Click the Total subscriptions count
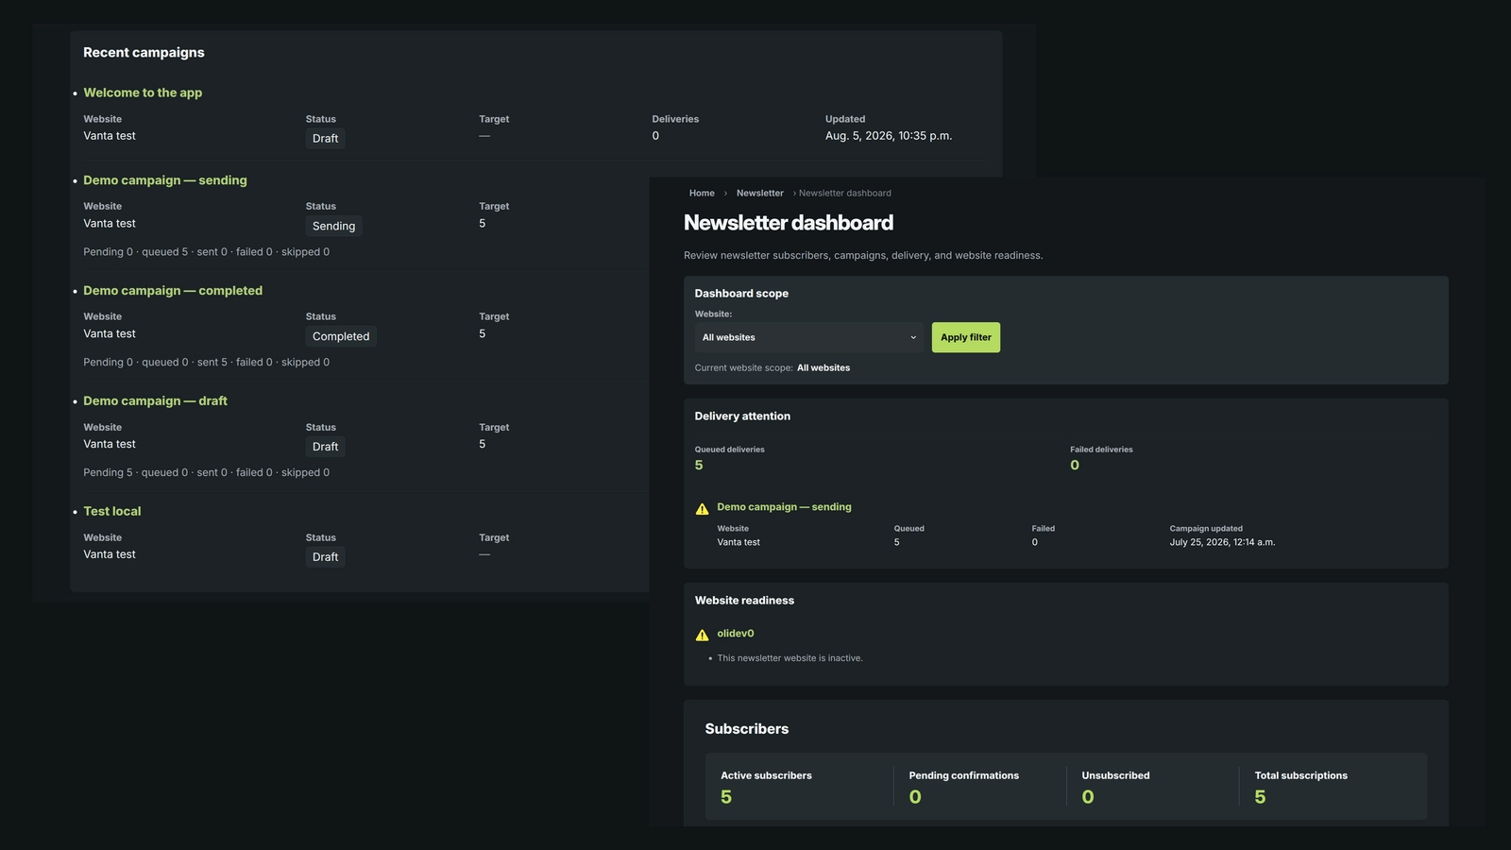 point(1260,797)
